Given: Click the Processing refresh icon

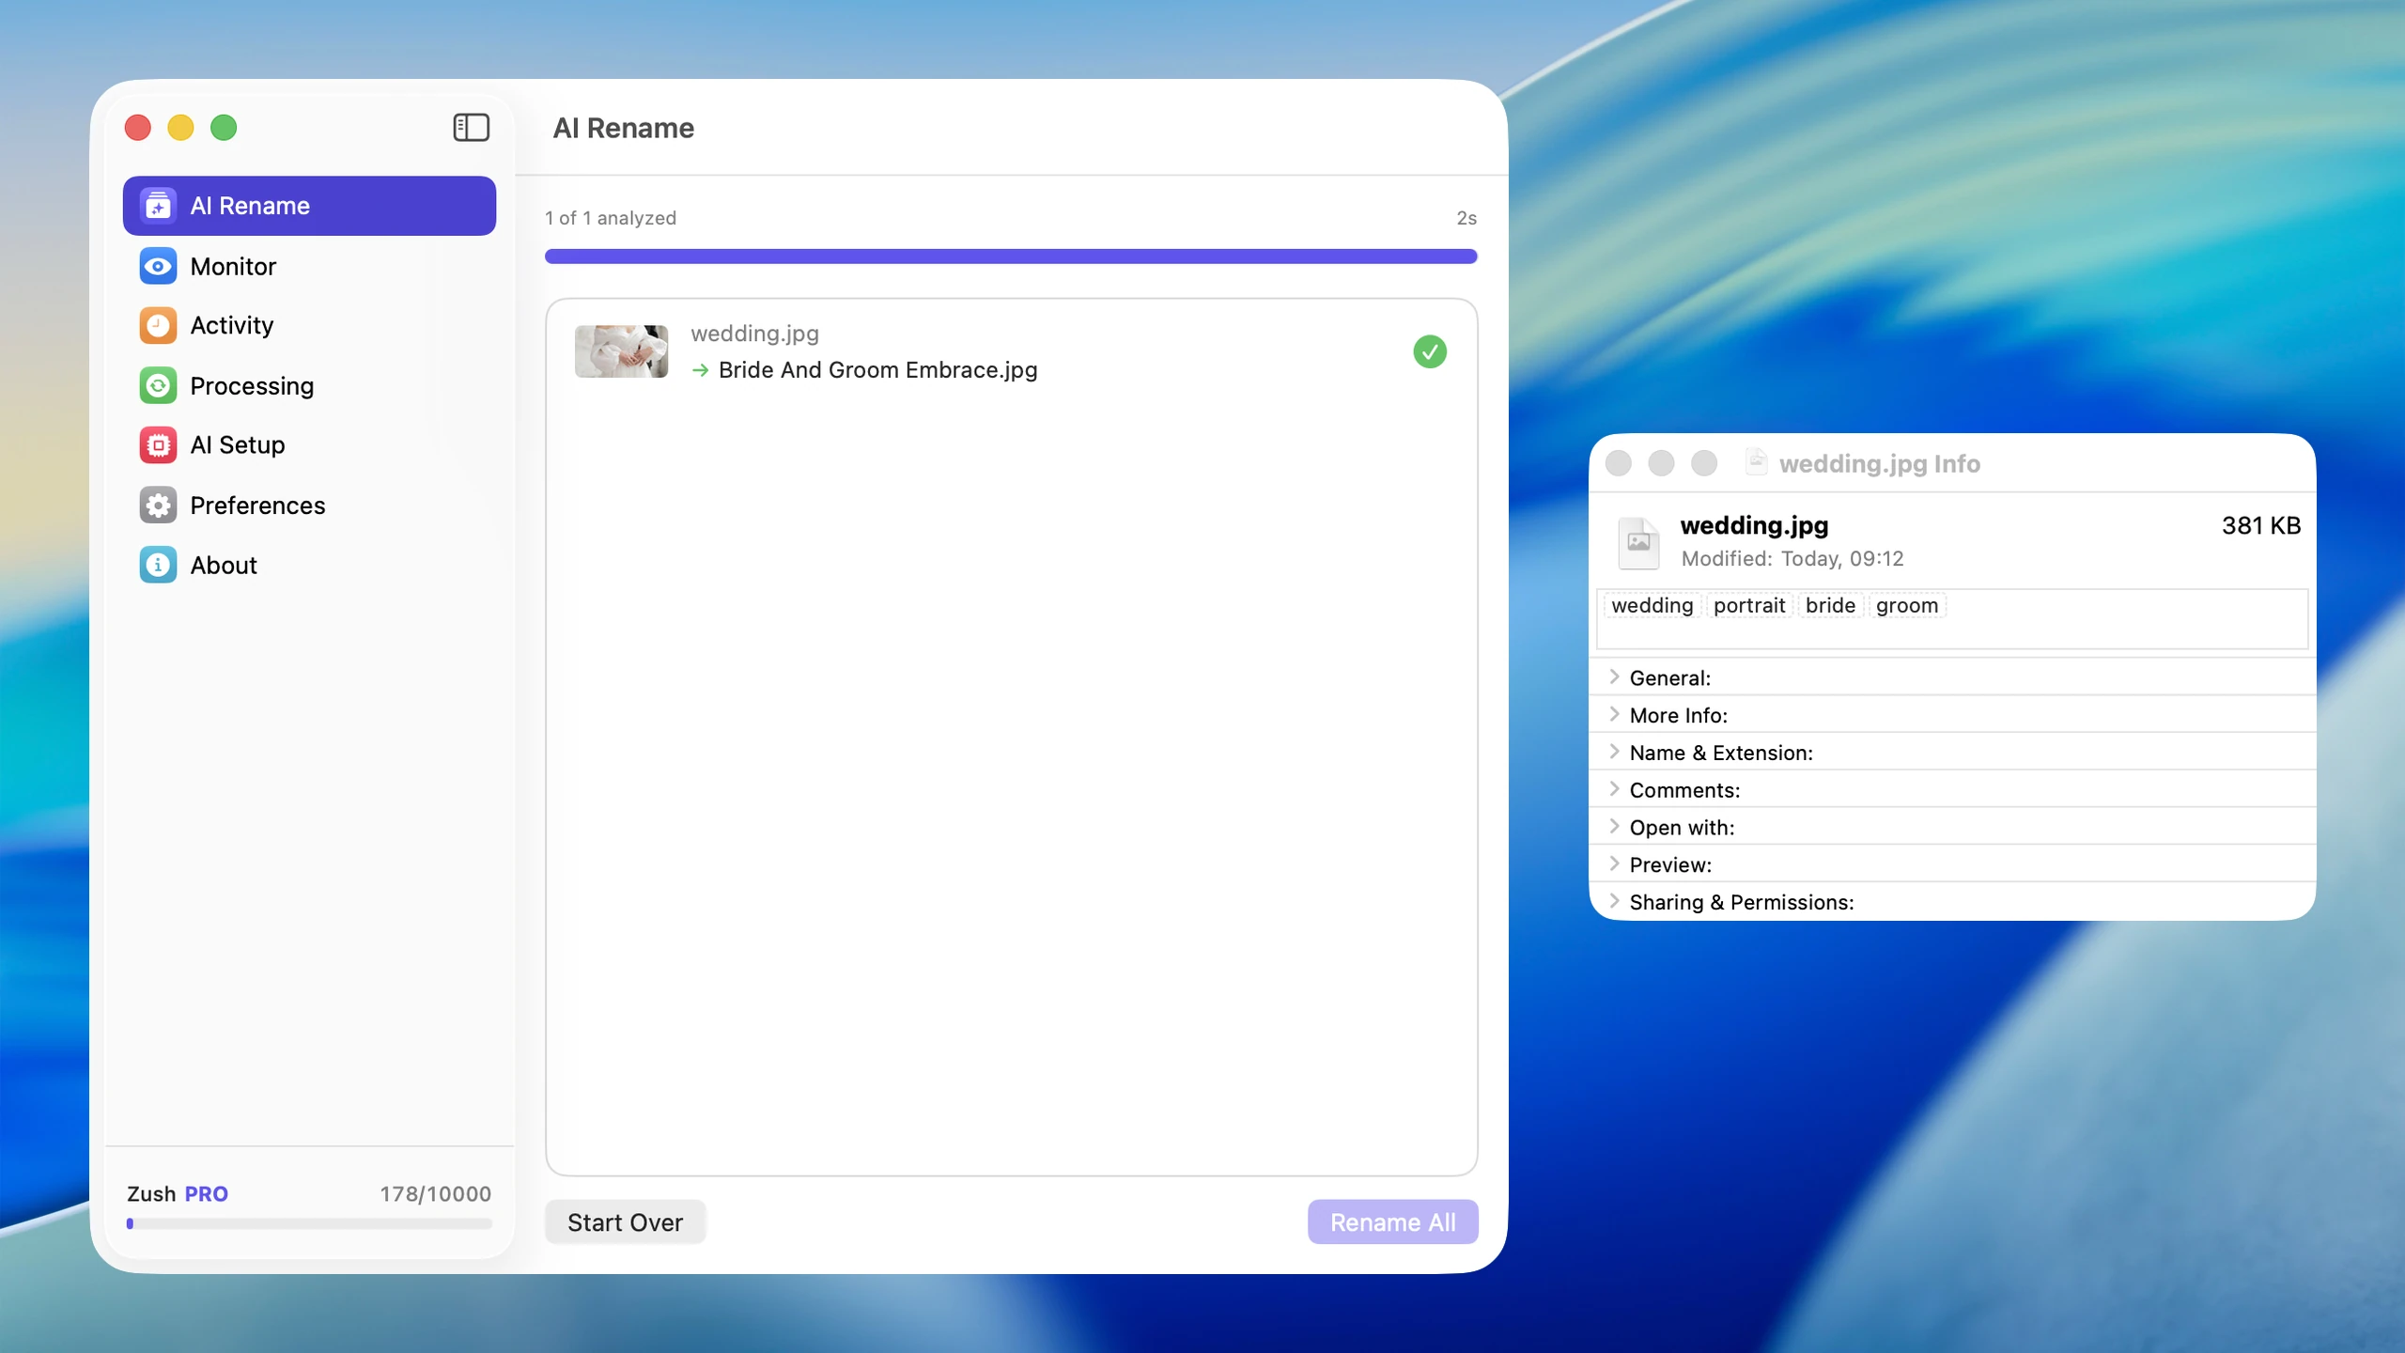Looking at the screenshot, I should coord(158,385).
